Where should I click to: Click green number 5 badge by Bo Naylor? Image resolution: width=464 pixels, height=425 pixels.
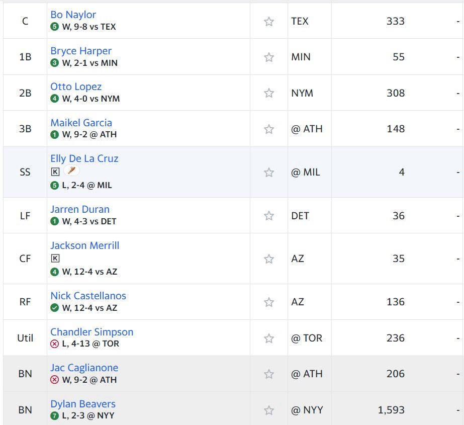tap(55, 27)
